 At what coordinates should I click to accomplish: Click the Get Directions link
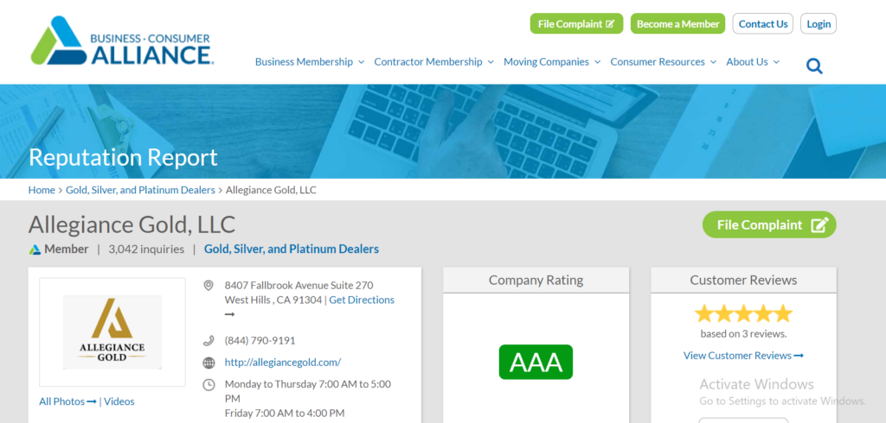tap(362, 300)
